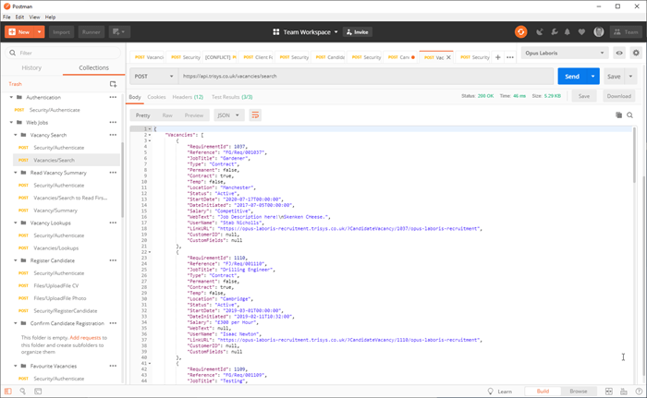Image resolution: width=647 pixels, height=398 pixels.
Task: Click the Runner button
Action: pos(92,31)
